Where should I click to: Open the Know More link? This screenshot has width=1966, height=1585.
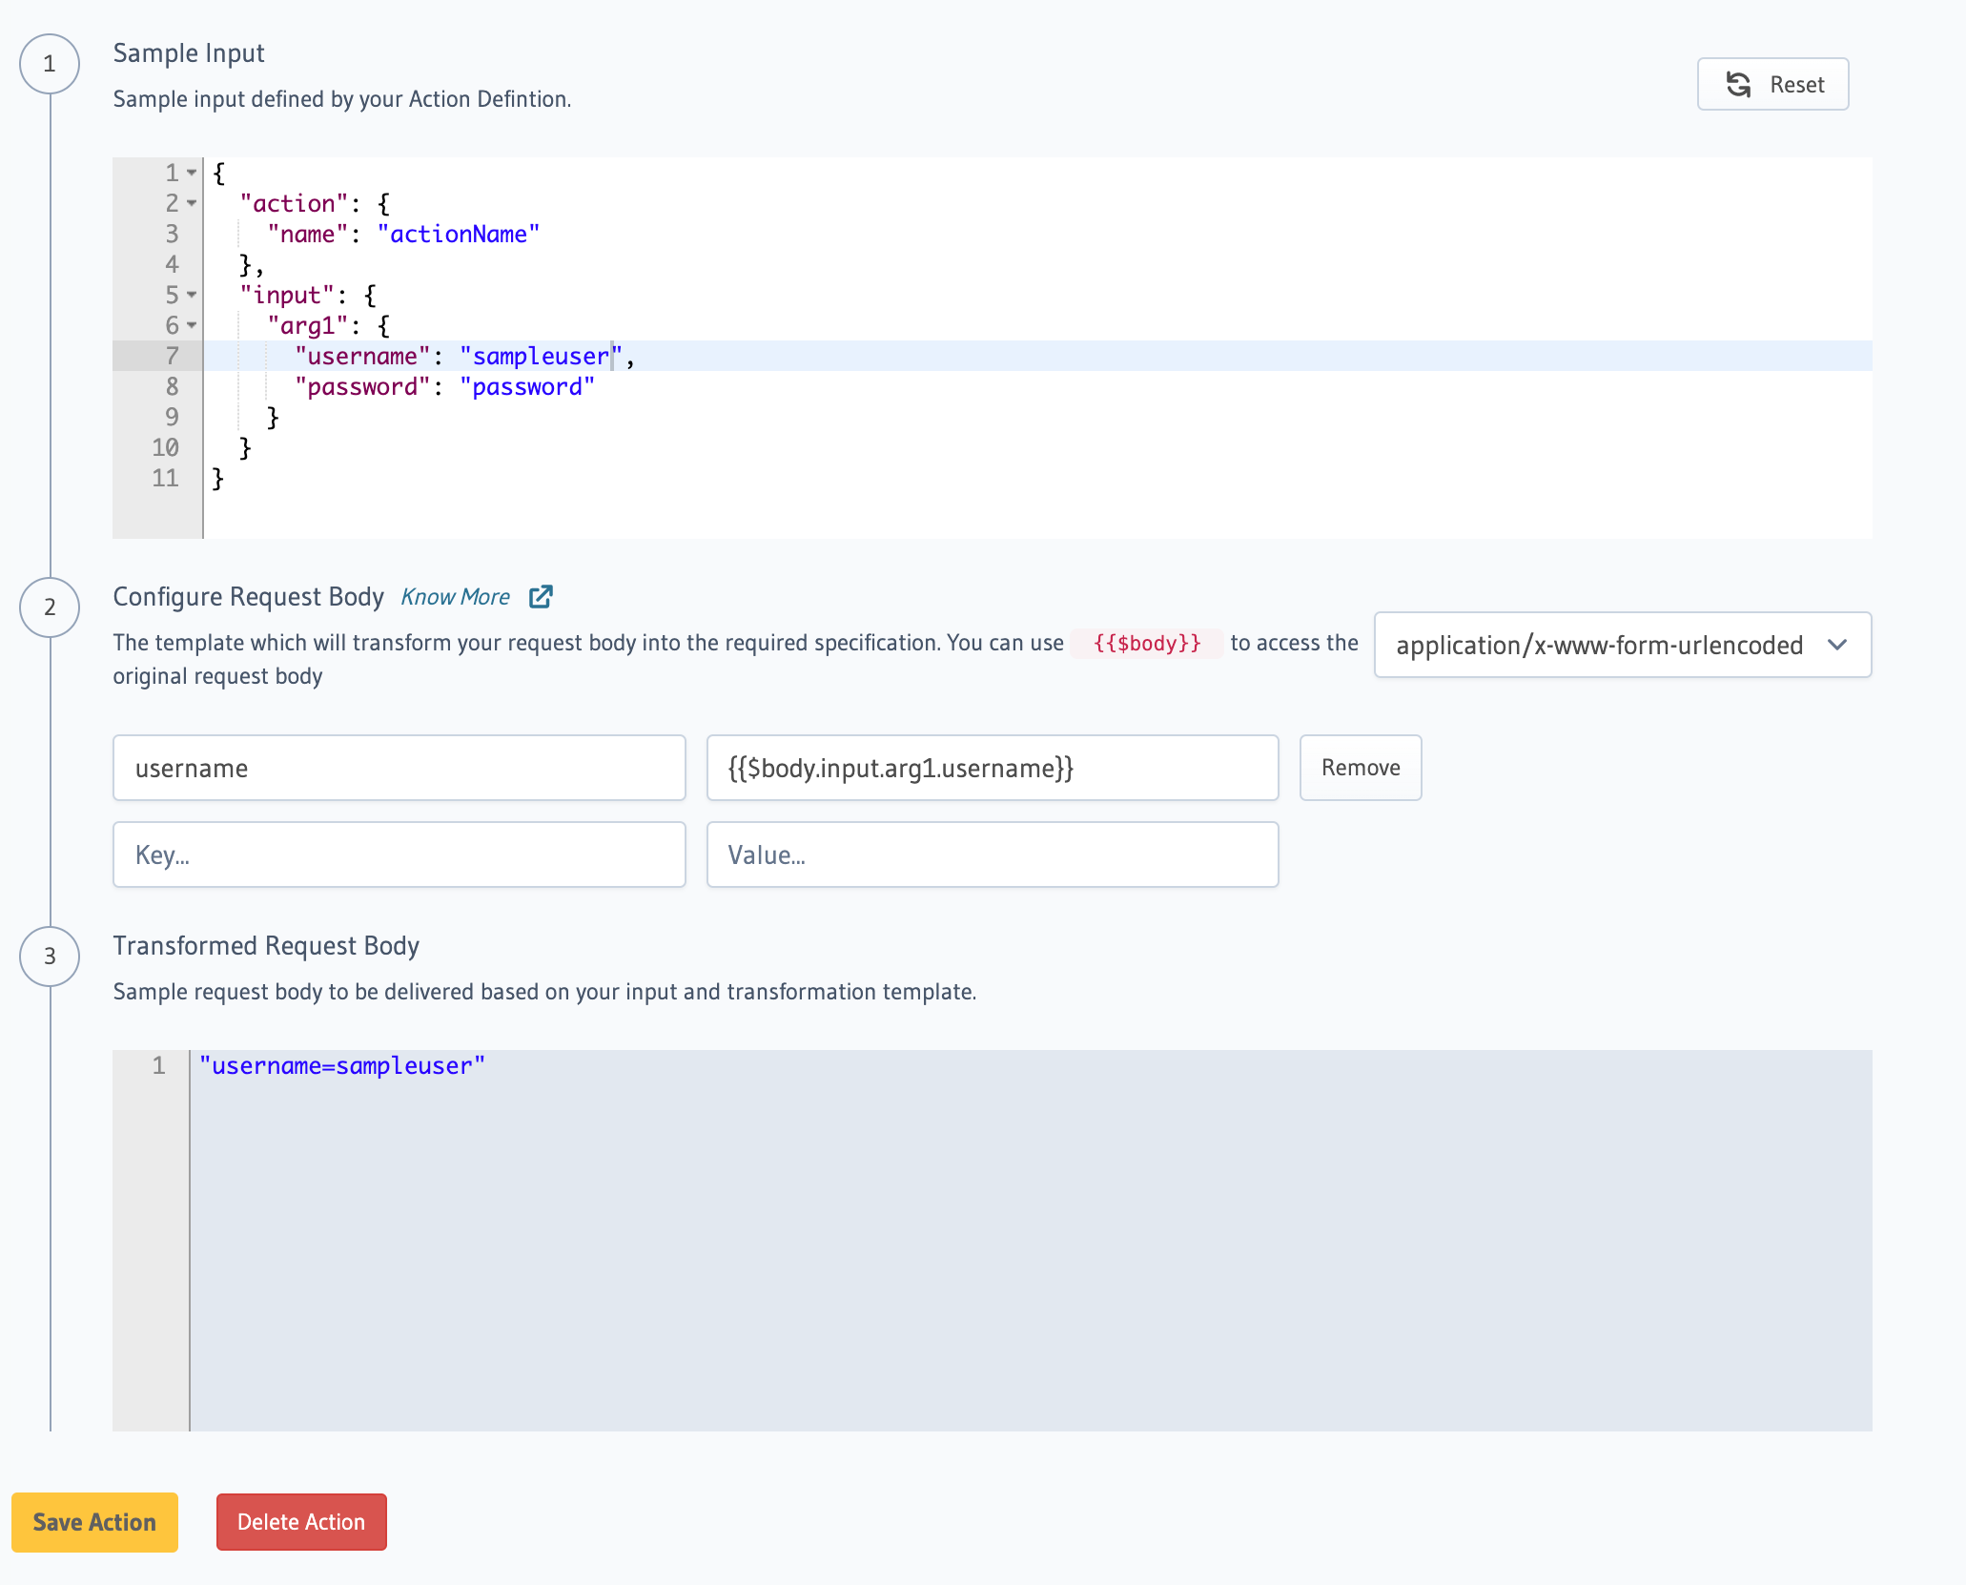(456, 597)
